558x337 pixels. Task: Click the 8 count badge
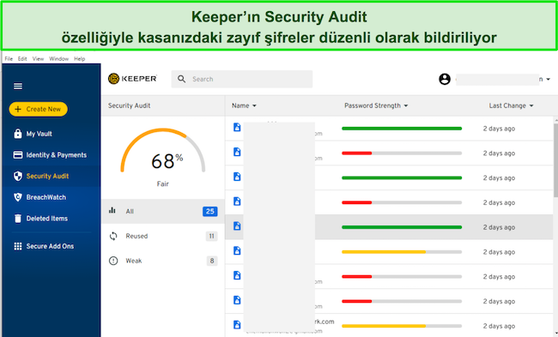[212, 261]
